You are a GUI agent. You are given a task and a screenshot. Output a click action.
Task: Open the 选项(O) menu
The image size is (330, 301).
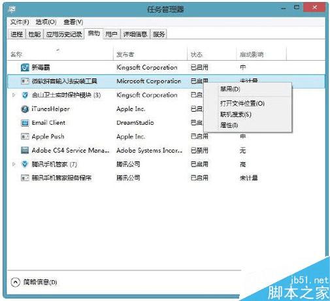coord(46,22)
